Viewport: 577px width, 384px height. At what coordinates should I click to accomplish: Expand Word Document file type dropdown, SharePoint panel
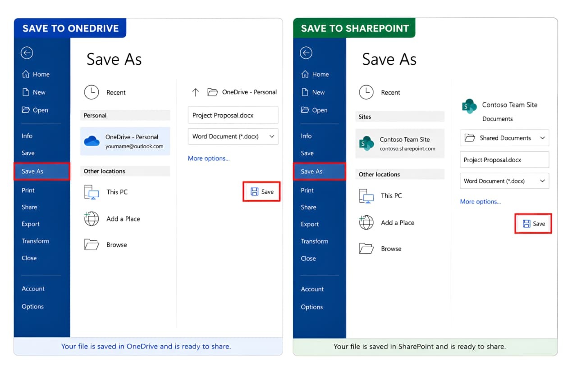[x=542, y=181]
